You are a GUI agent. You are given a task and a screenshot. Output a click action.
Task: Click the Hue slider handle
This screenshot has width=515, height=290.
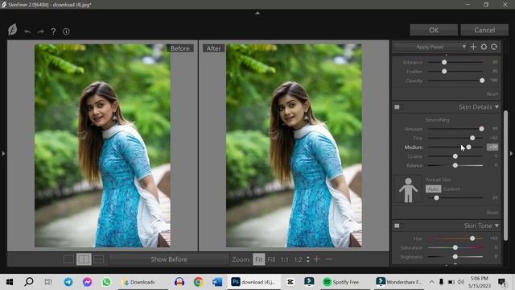pyautogui.click(x=472, y=238)
